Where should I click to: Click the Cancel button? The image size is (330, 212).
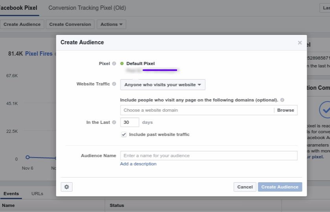pyautogui.click(x=245, y=187)
